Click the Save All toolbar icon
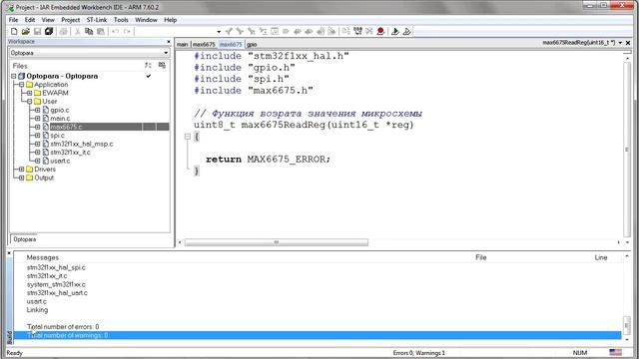This screenshot has width=639, height=359. [49, 31]
